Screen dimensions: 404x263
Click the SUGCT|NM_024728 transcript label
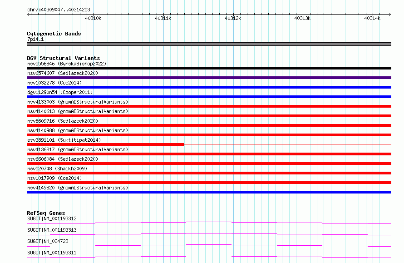[48, 241]
